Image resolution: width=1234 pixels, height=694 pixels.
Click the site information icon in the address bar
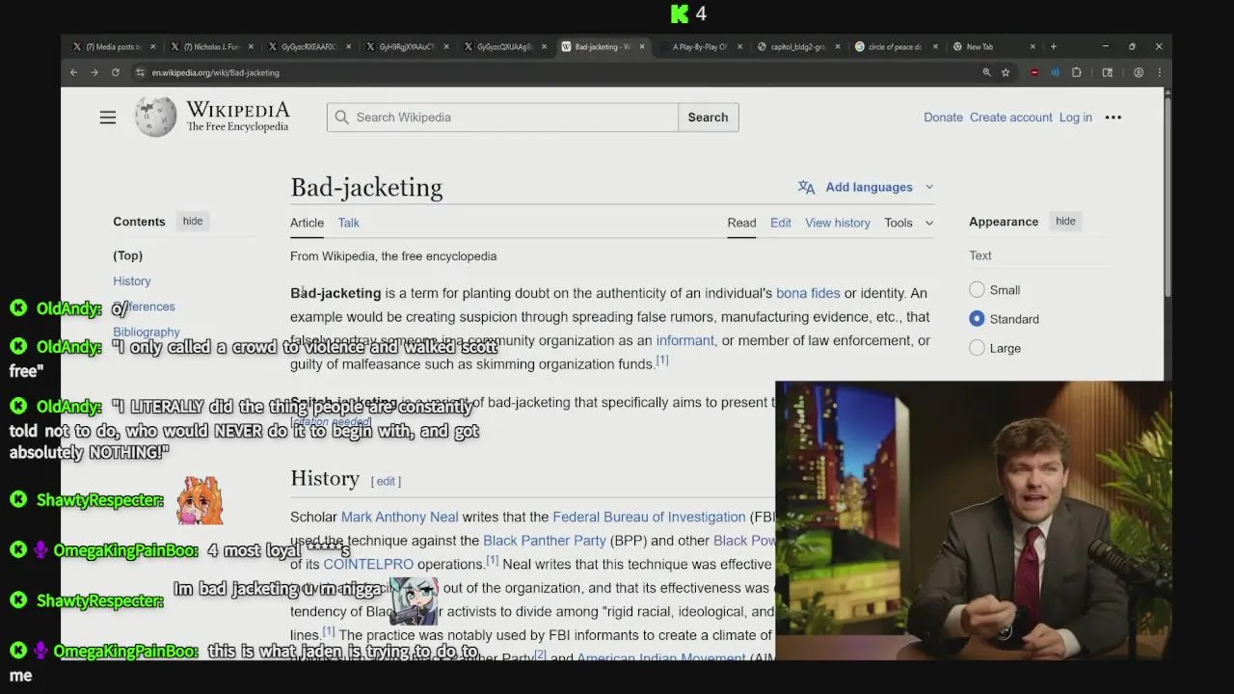(x=141, y=72)
